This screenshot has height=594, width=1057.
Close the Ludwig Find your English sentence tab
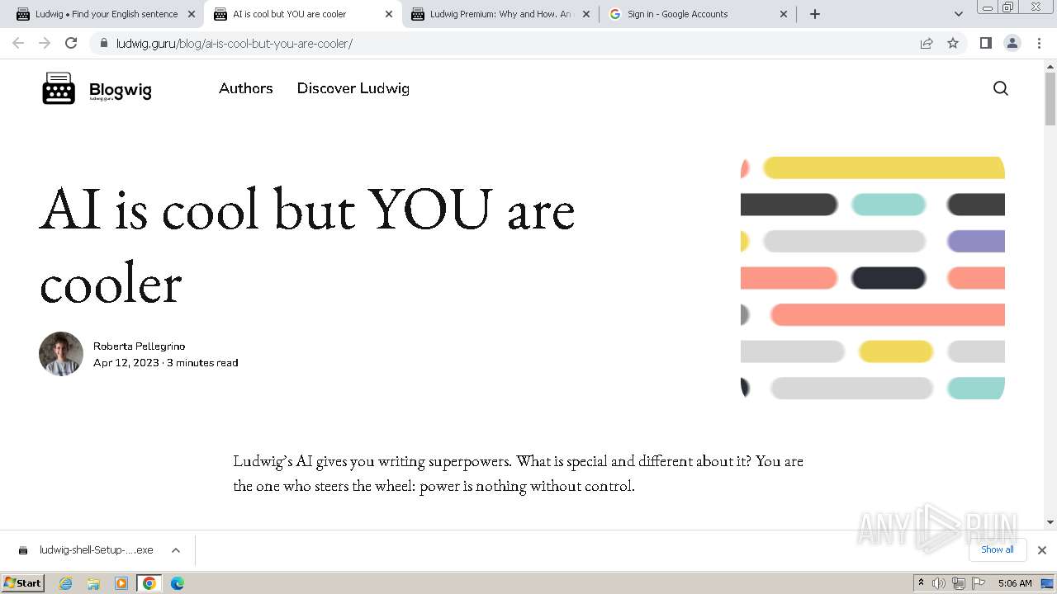pos(192,14)
